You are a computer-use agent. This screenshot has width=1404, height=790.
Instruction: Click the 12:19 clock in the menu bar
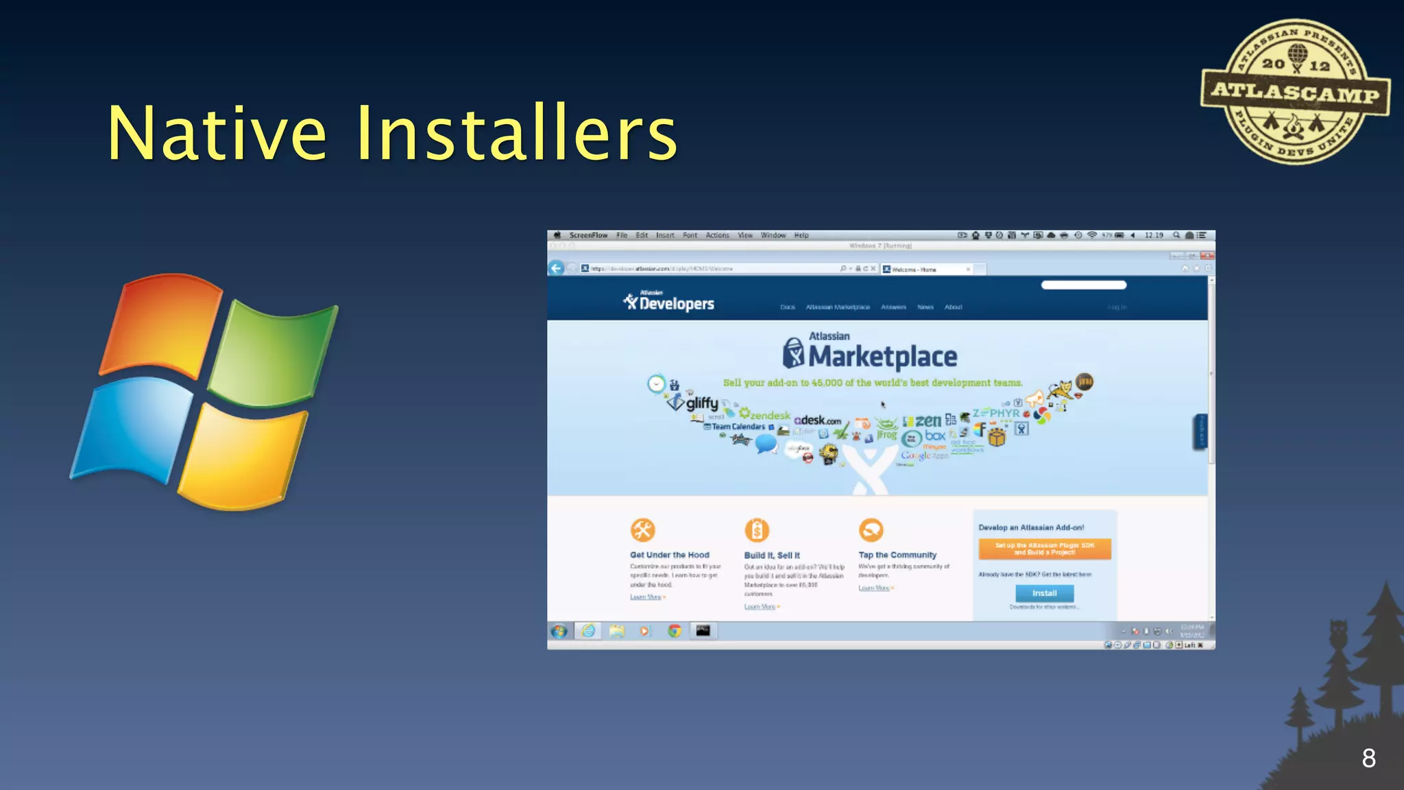(x=1154, y=235)
